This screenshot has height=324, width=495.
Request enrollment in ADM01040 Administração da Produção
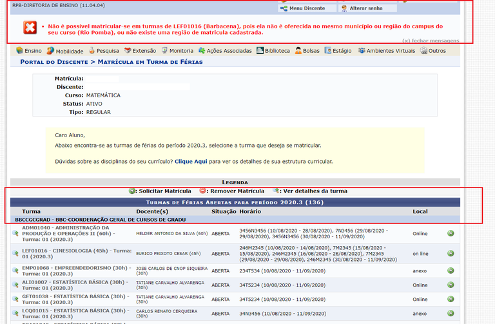tap(451, 233)
